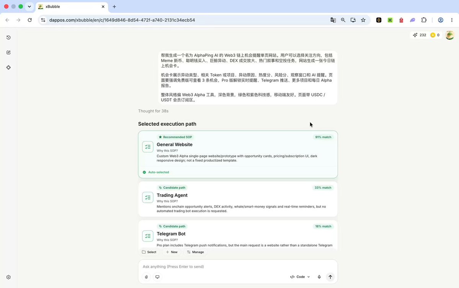Open Chrome profile icon
Screen dimensions: 459x288
click(441, 20)
